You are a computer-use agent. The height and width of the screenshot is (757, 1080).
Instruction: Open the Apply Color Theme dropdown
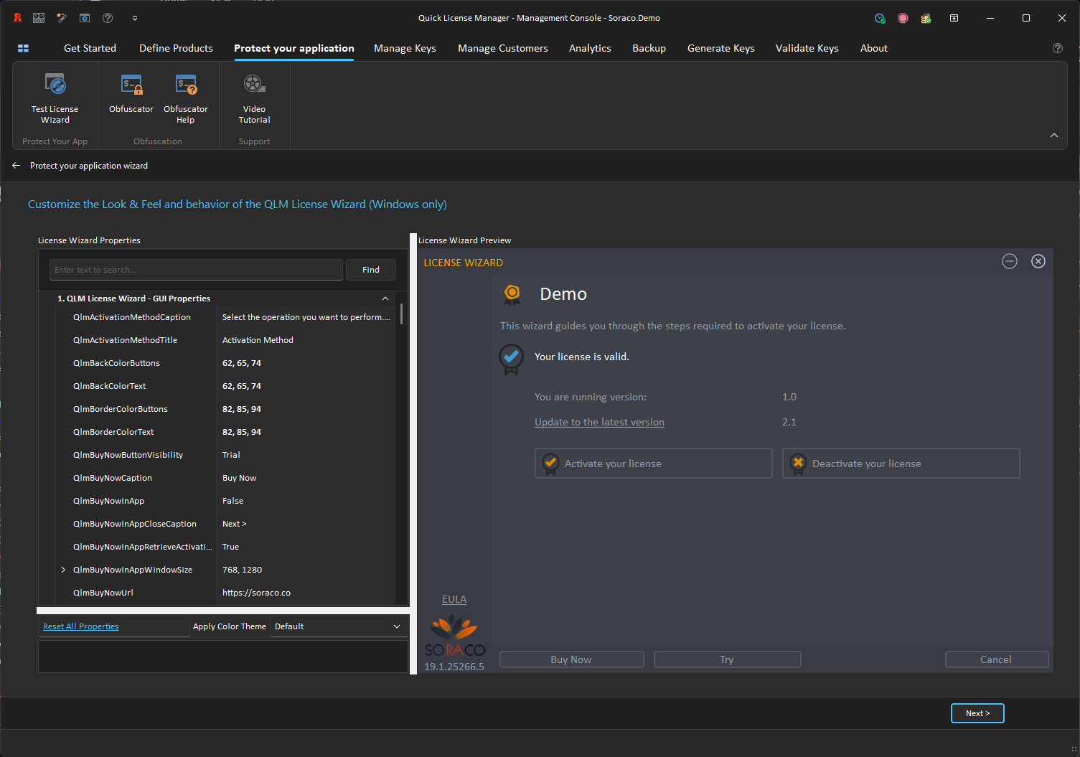[396, 626]
